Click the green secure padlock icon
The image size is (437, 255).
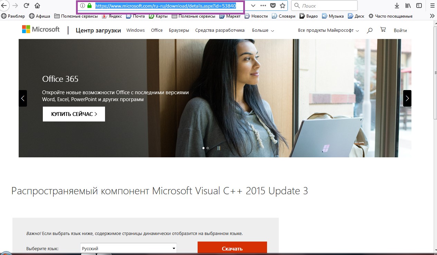(89, 6)
